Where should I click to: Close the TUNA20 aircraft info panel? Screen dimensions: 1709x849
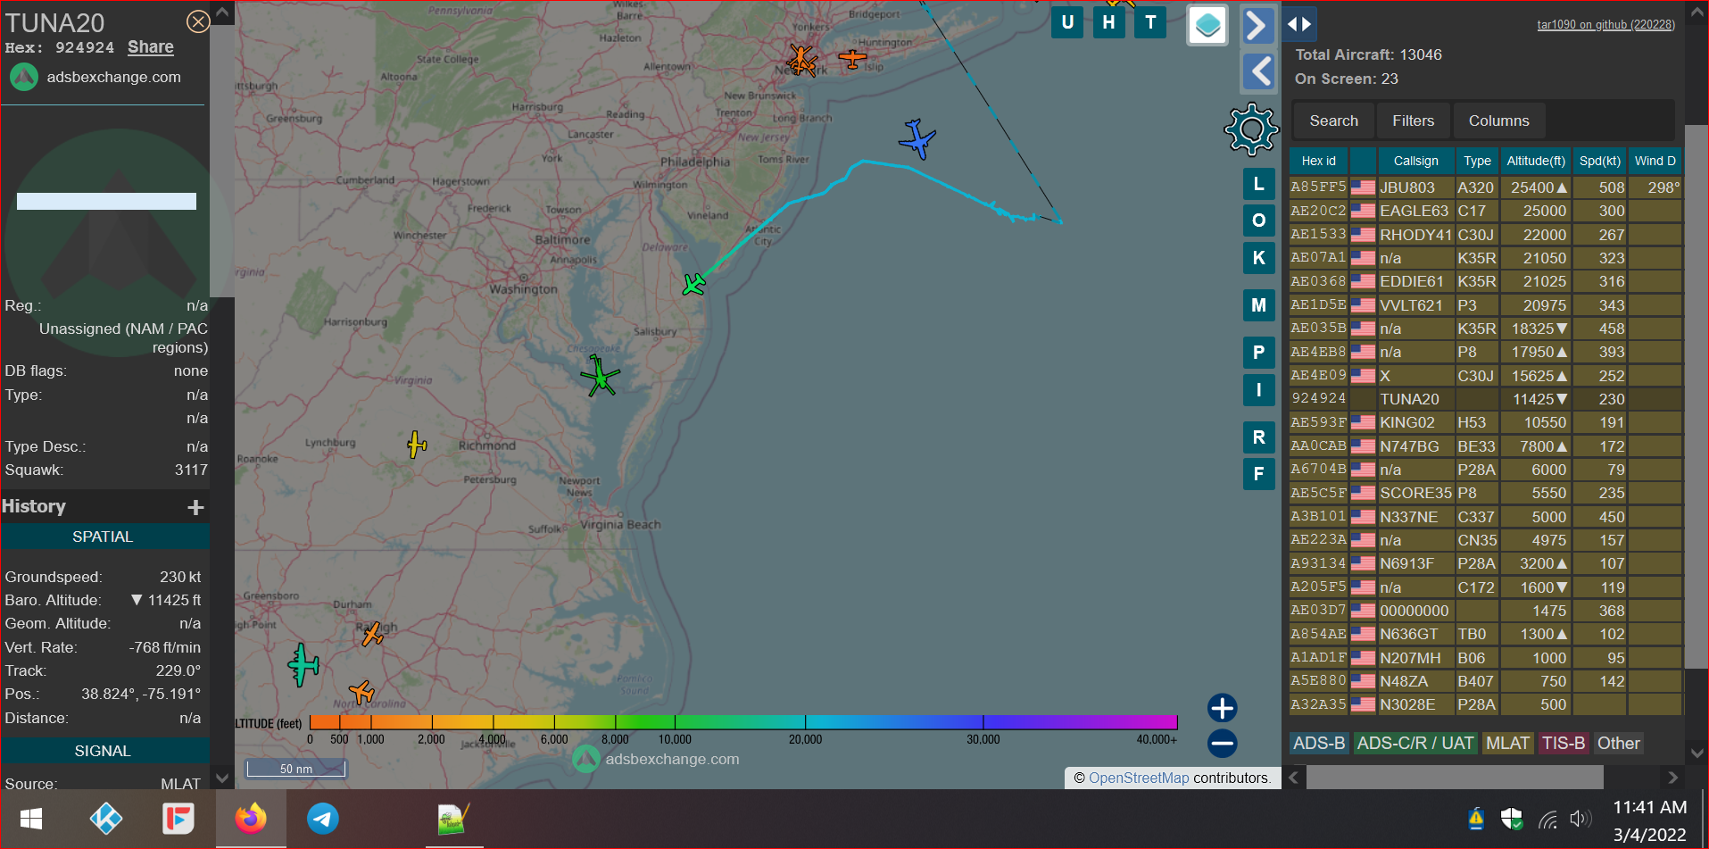[198, 21]
